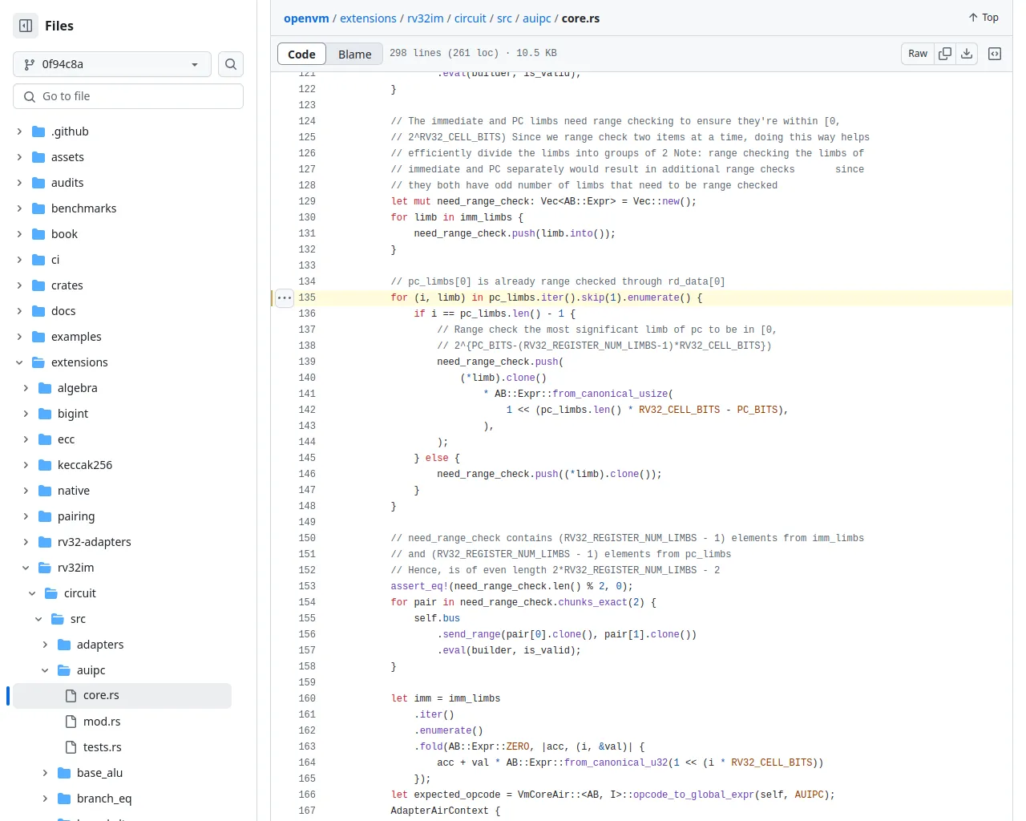
Task: Collapse the rv32im folder chevron
Action: point(26,568)
